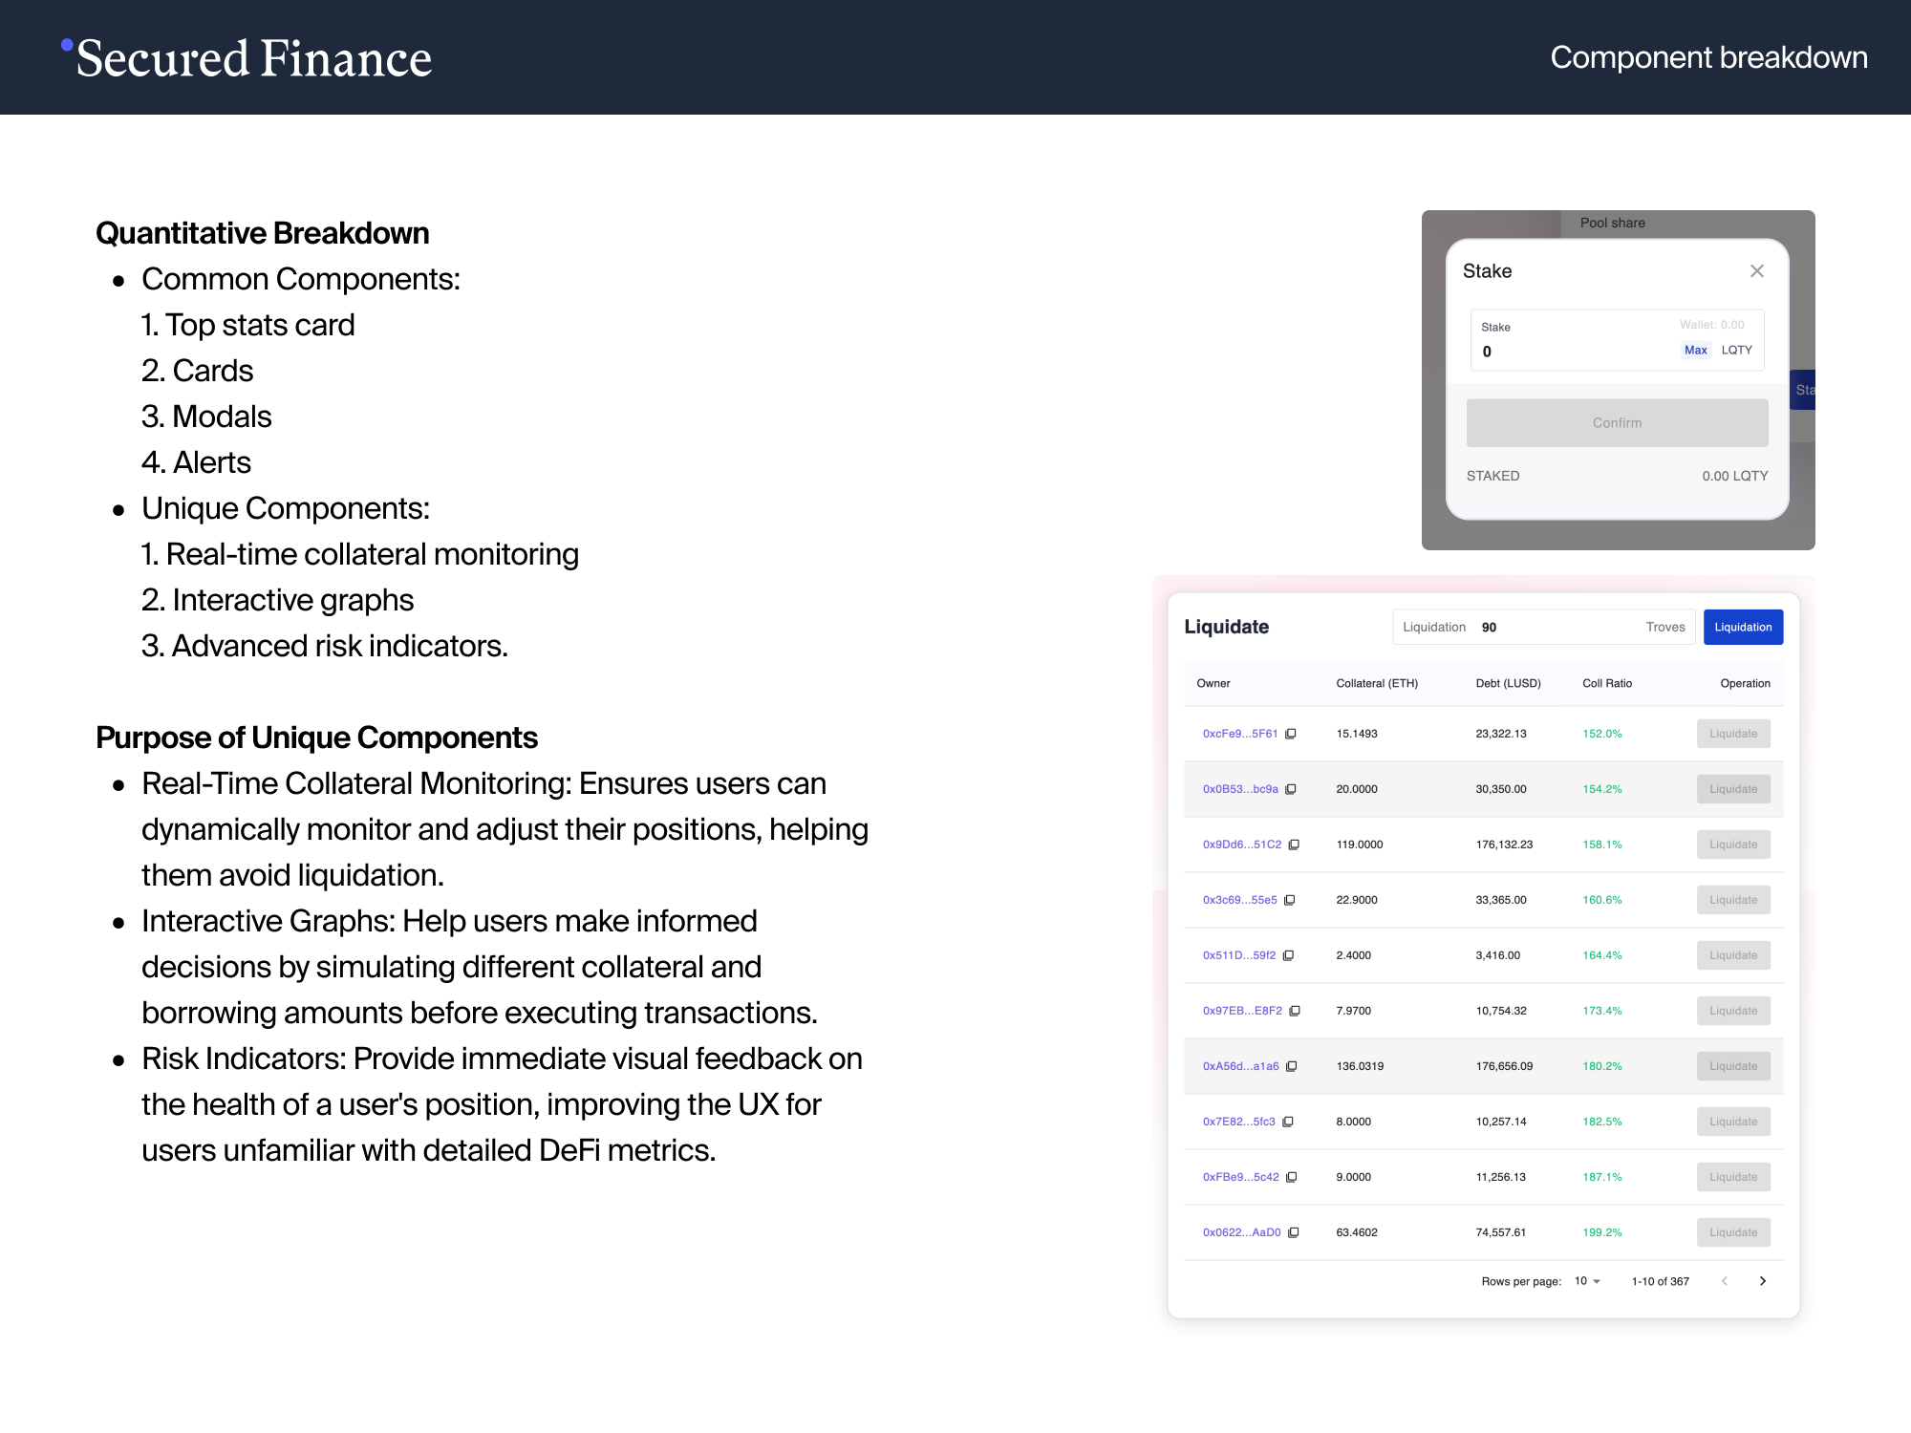This screenshot has height=1433, width=1911.
Task: Liquidate trove 0x7E82...5fc3
Action: tap(1733, 1122)
